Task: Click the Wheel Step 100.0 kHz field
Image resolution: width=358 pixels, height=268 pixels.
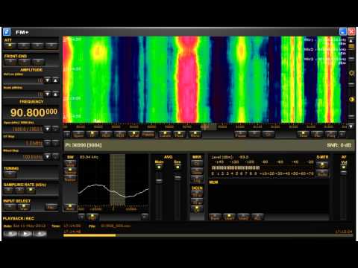Action: (x=23, y=157)
